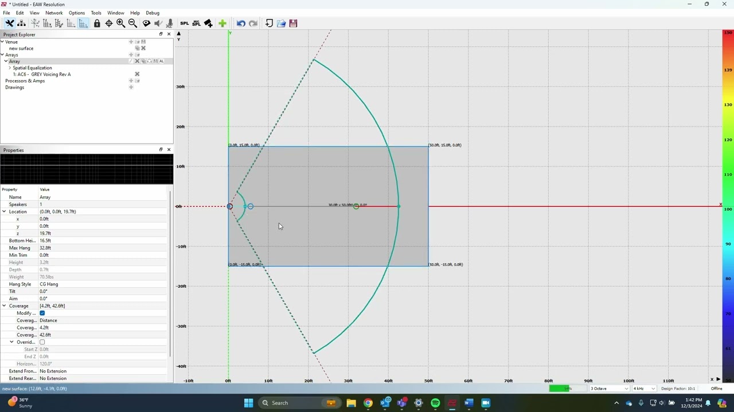Open File Explorer from the taskbar
This screenshot has width=734, height=412.
pyautogui.click(x=351, y=403)
